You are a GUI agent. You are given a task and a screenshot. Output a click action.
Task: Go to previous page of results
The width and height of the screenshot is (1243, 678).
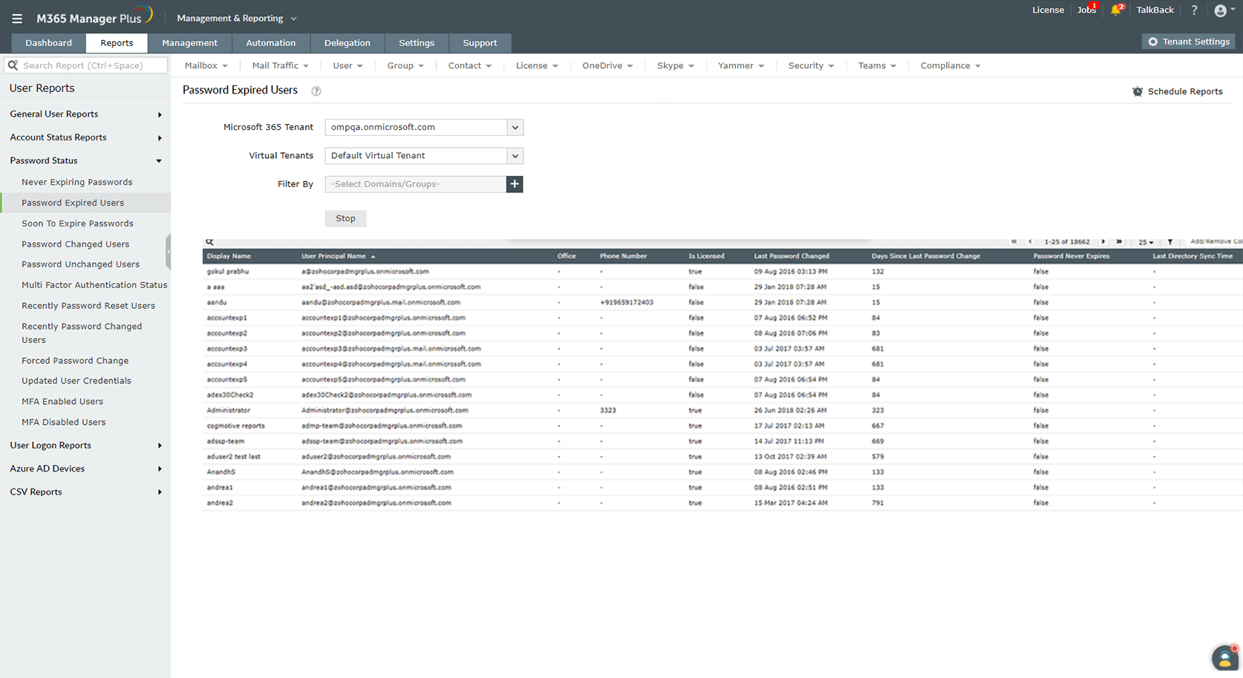tap(1031, 242)
